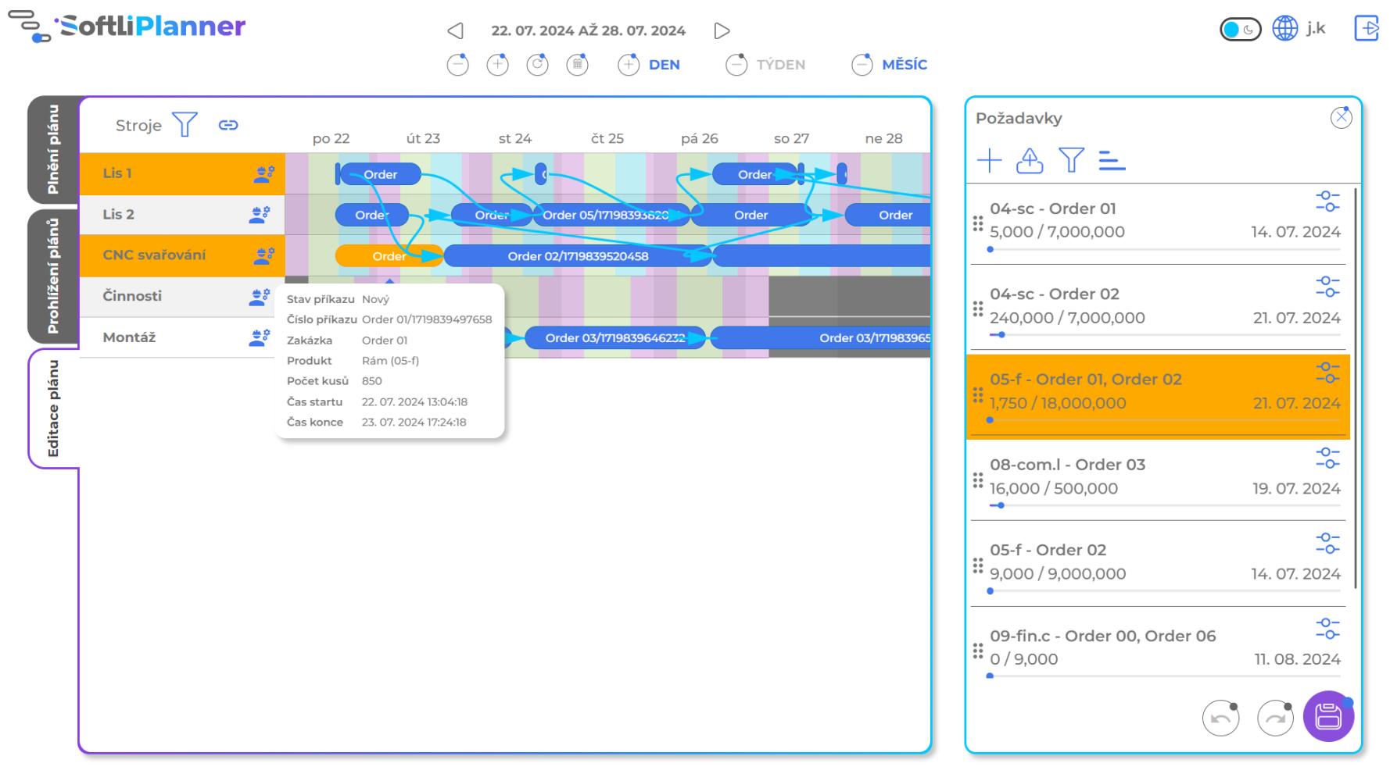Click the undo arrow button

click(x=1220, y=718)
